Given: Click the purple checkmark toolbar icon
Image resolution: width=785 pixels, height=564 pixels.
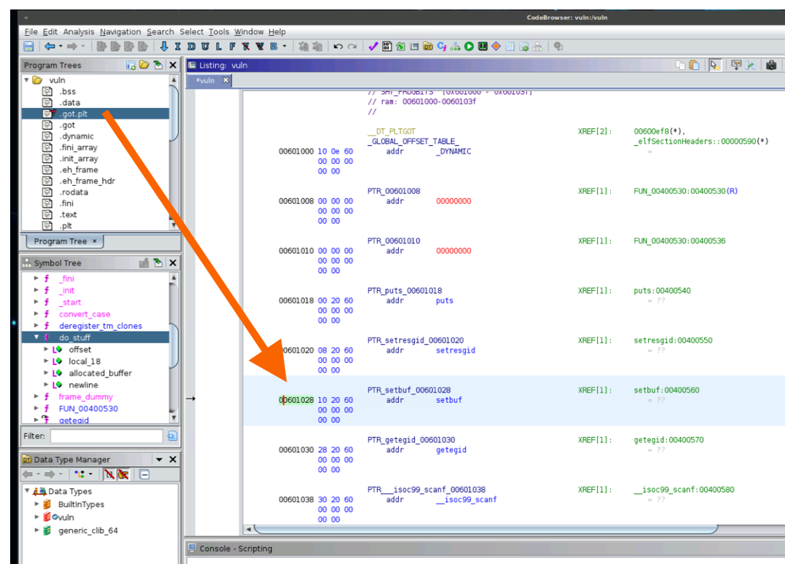Looking at the screenshot, I should (x=372, y=47).
